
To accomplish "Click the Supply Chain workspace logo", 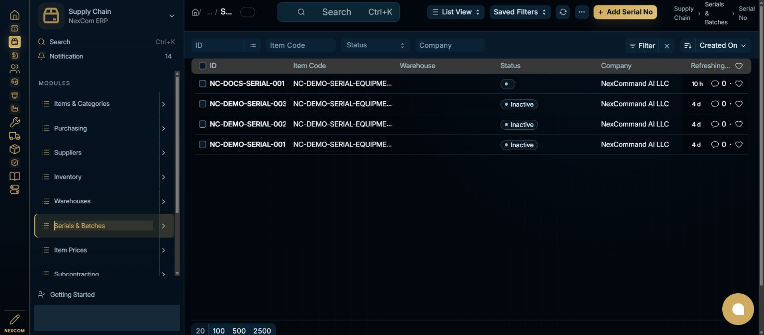I will click(x=51, y=16).
